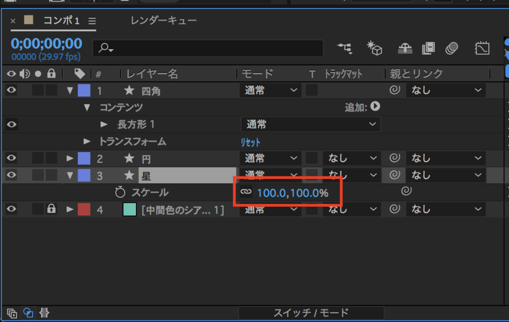The image size is (509, 322).
Task: Click the red label swatch of layer 4
Action: (84, 209)
